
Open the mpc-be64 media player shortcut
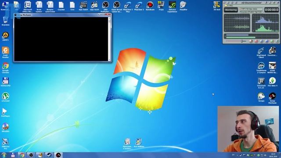coord(83,6)
